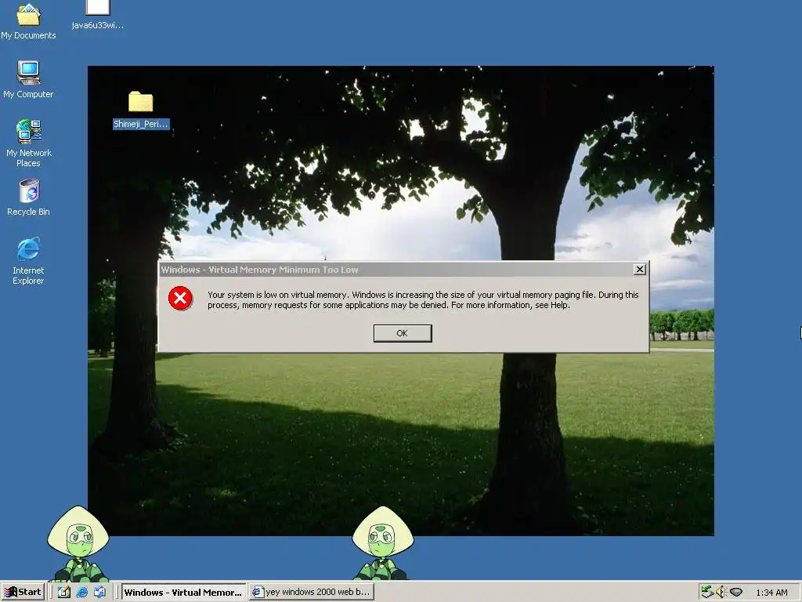The width and height of the screenshot is (802, 602).
Task: Click the middle Peridot shimeji character
Action: (x=382, y=542)
